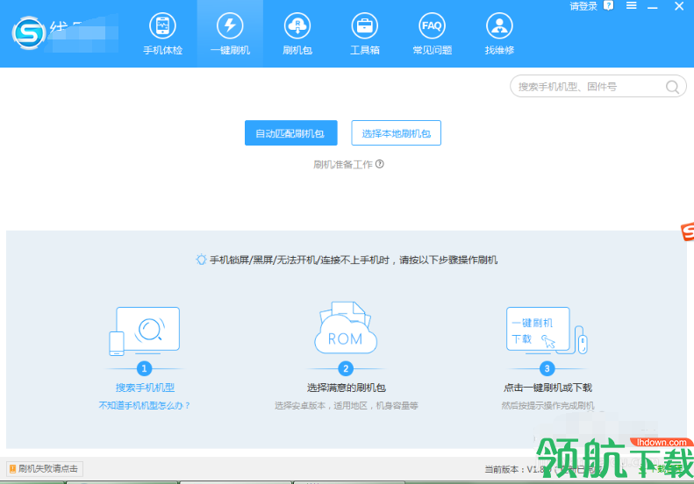Switch to the 一键刷机 tab label
The image size is (694, 484).
230,50
